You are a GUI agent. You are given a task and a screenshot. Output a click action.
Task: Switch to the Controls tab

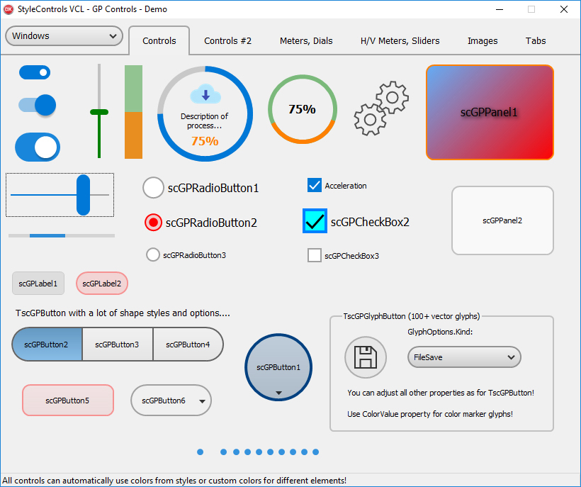pos(159,41)
